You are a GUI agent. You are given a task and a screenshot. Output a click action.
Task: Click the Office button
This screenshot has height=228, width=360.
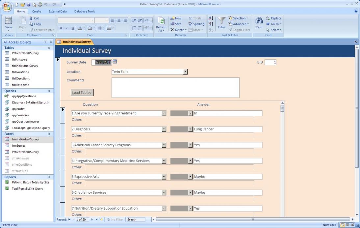coord(7,7)
